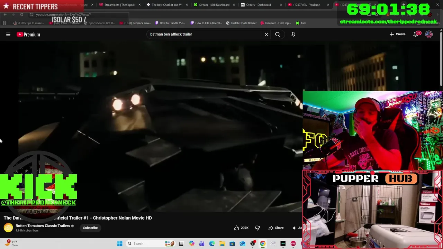This screenshot has height=249, width=443.
Task: Close the Stream - Kick Dashboard tab
Action: click(234, 5)
